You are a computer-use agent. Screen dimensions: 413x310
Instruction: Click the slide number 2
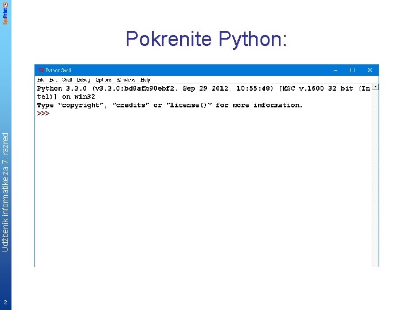5,303
